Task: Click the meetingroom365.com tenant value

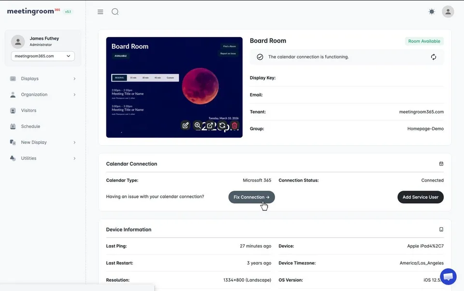Action: [421, 111]
